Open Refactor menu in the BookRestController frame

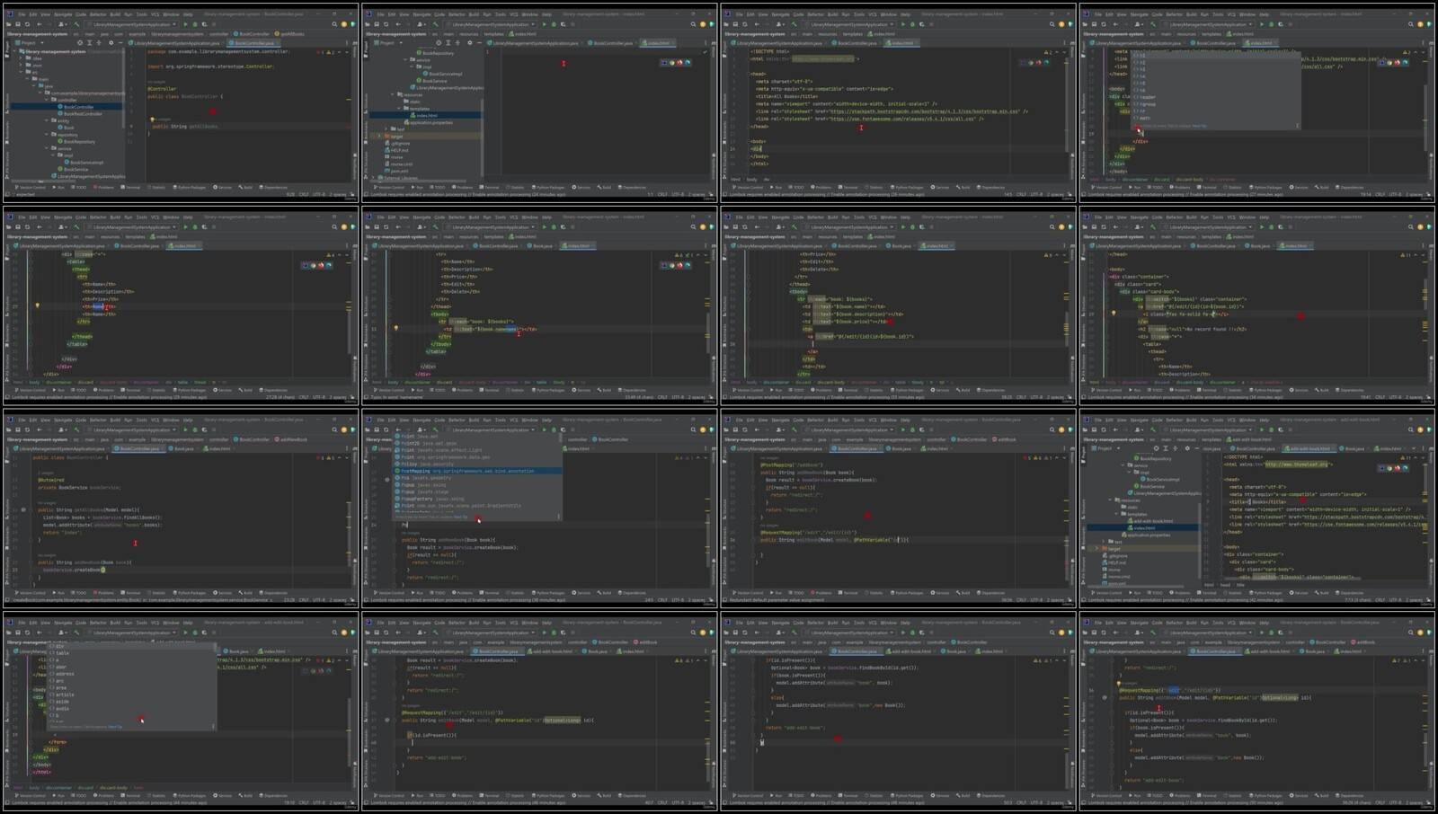coord(98,14)
